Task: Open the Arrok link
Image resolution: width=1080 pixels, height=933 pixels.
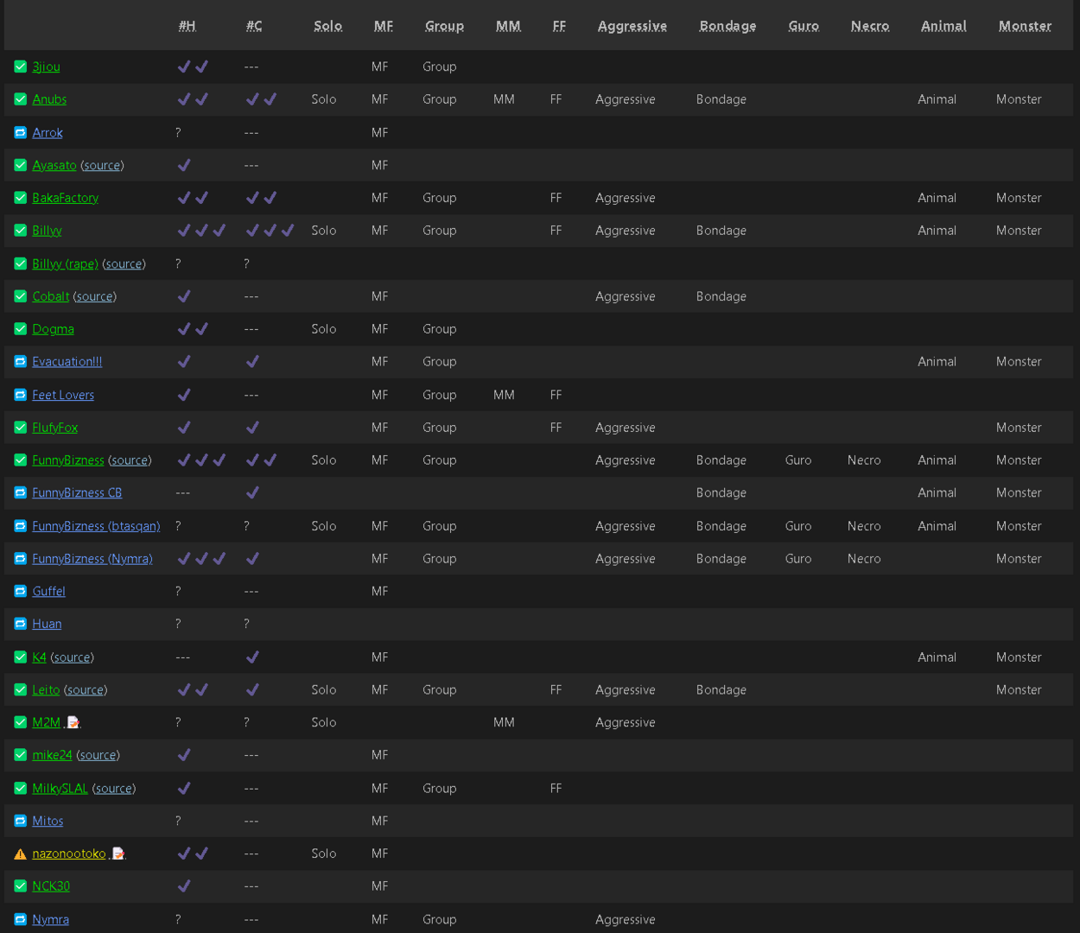Action: [48, 132]
